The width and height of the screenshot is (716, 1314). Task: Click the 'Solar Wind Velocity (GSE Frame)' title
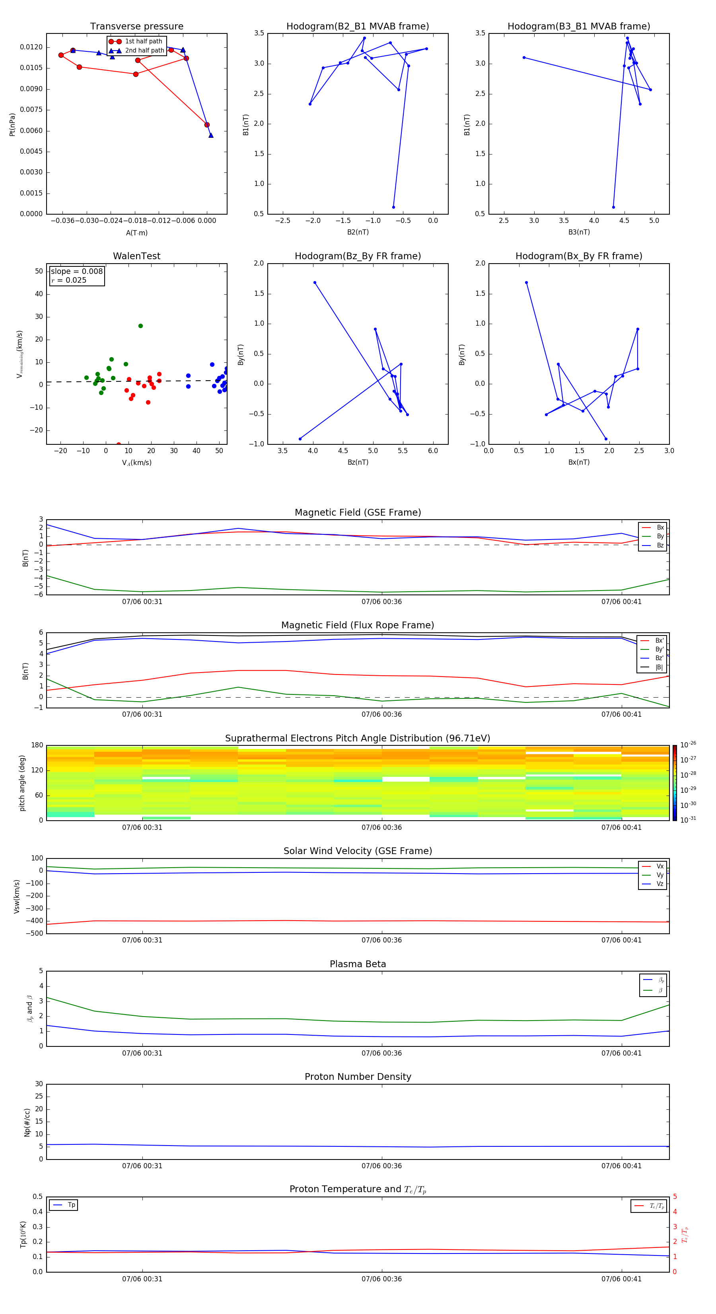pos(358,851)
